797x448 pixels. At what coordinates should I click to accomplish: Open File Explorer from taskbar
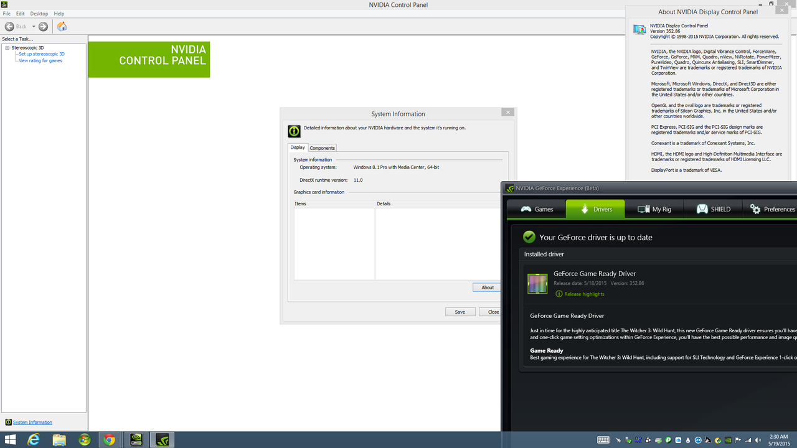point(59,440)
